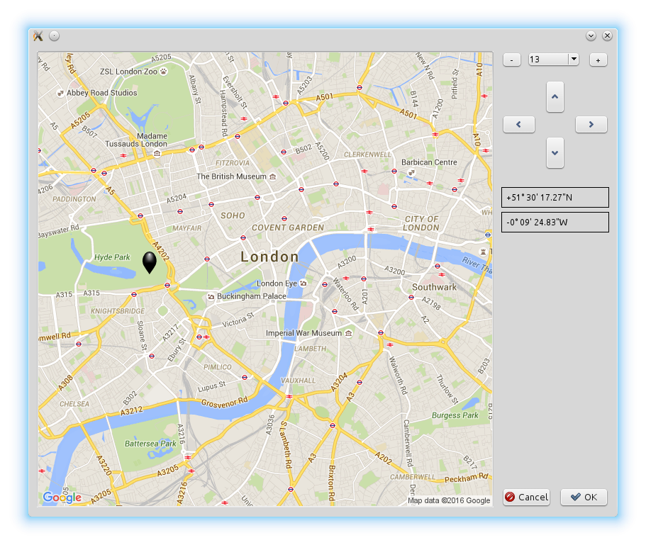646x545 pixels.
Task: Zoom out using the minus button
Action: 512,60
